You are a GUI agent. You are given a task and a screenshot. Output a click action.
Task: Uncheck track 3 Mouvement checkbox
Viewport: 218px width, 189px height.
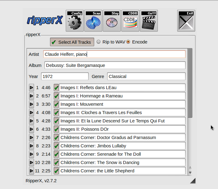tap(56, 104)
